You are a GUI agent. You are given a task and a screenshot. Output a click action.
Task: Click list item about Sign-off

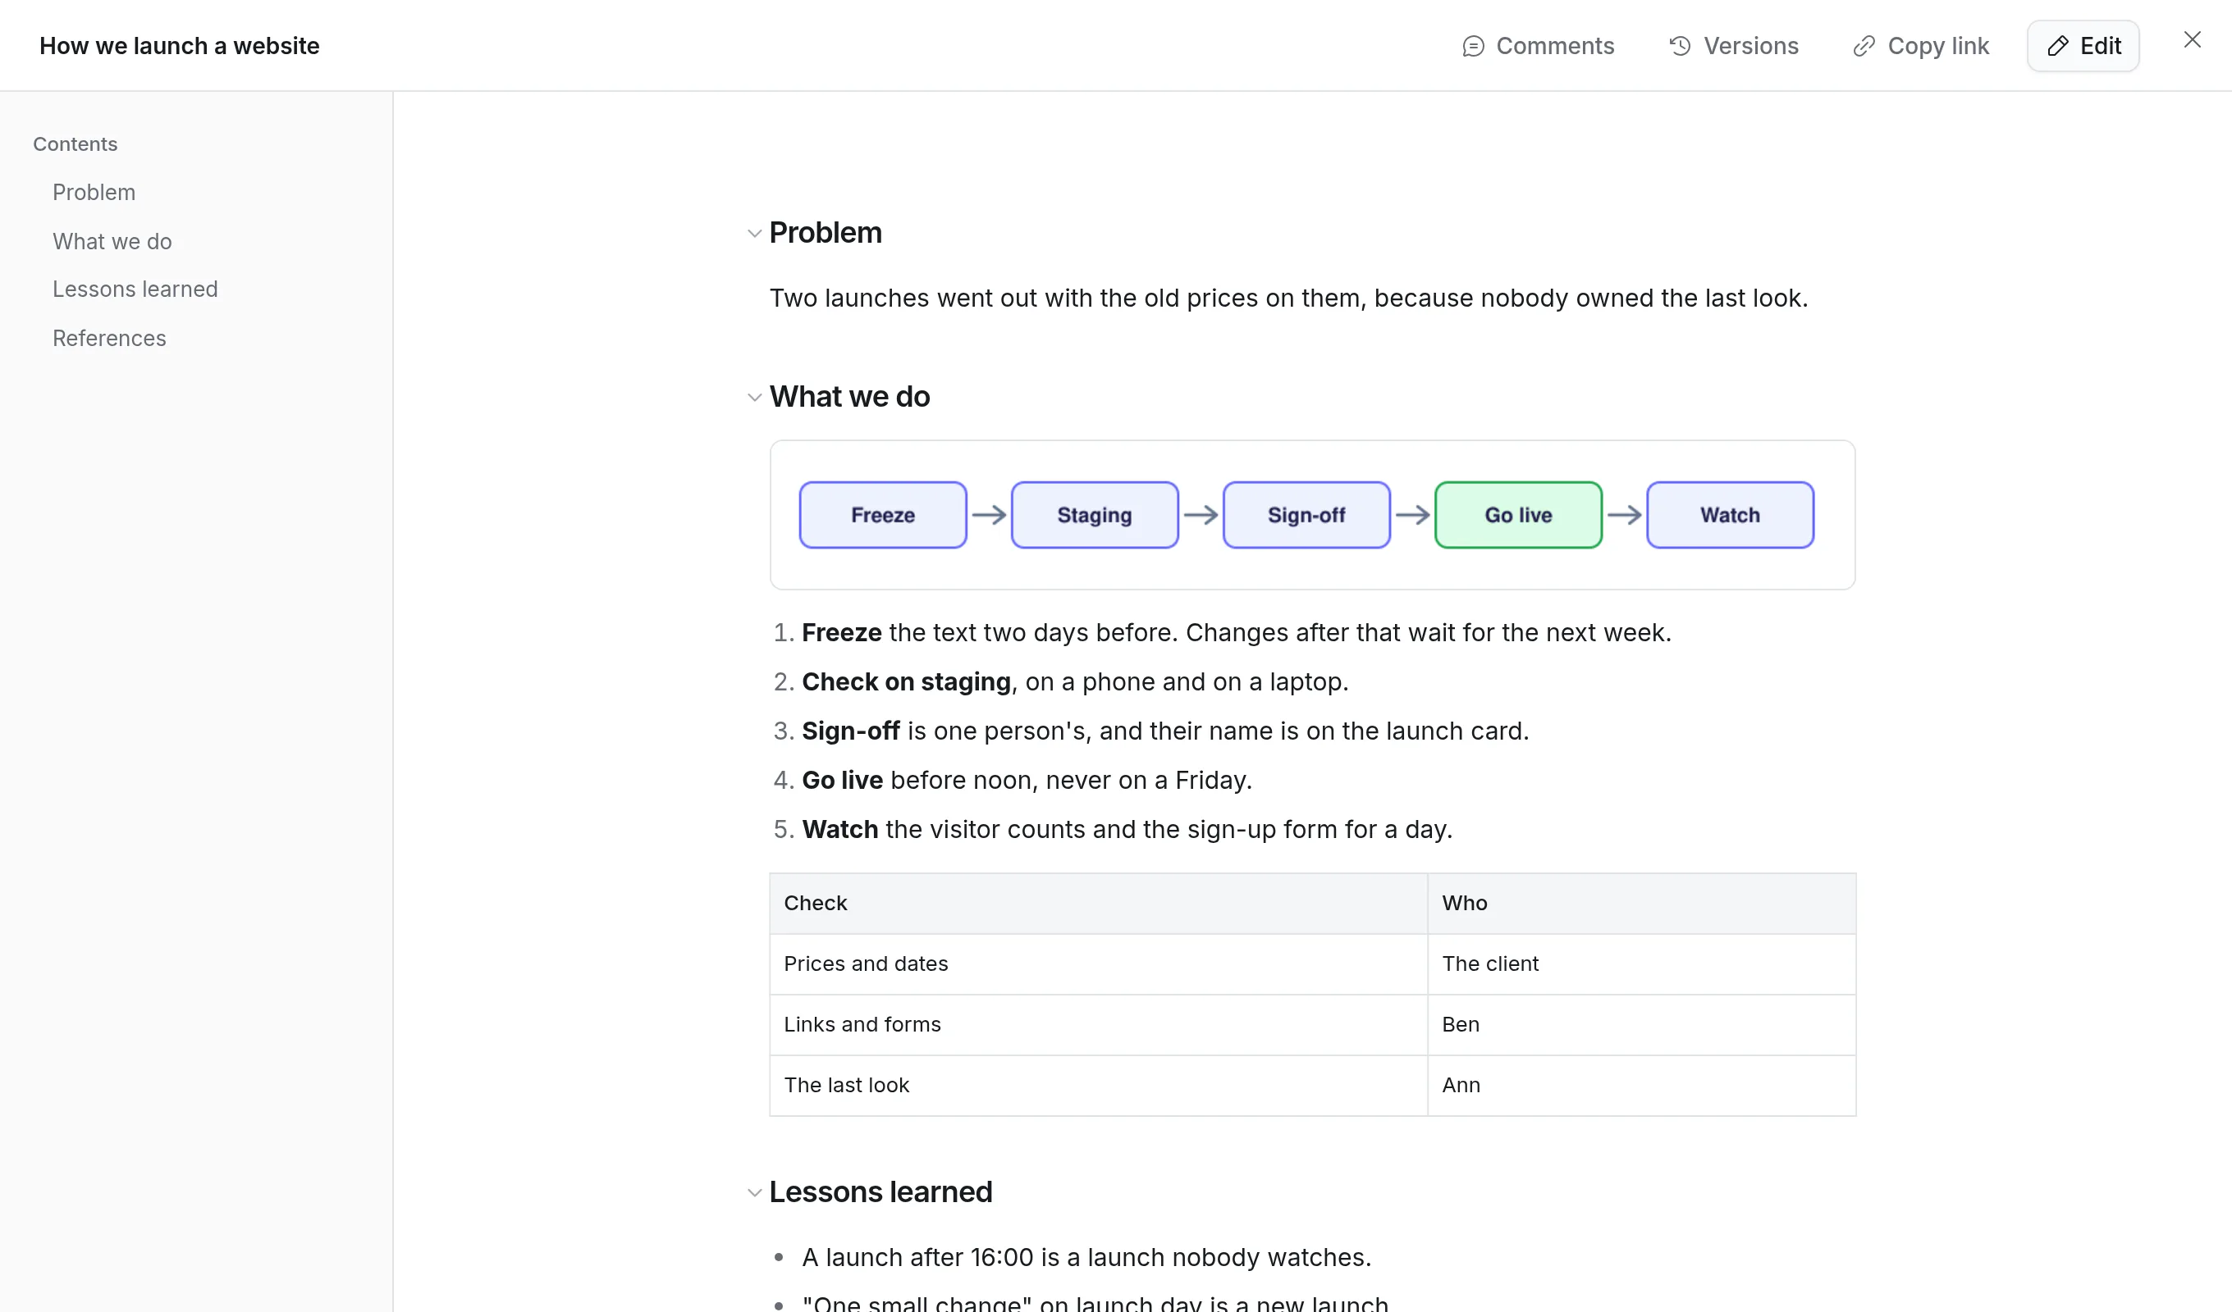(x=1165, y=731)
